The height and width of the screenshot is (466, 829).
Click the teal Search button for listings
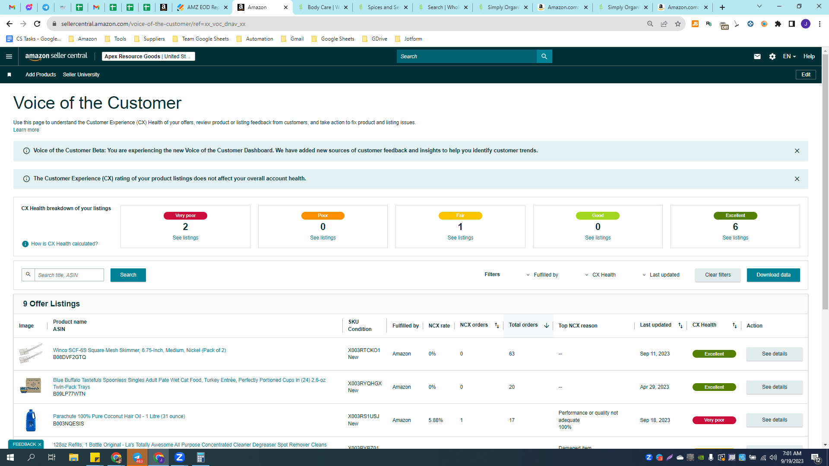128,275
